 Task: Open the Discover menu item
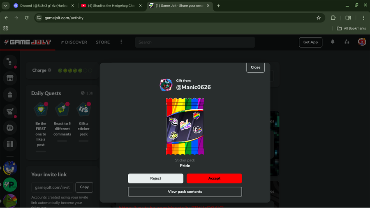point(74,42)
